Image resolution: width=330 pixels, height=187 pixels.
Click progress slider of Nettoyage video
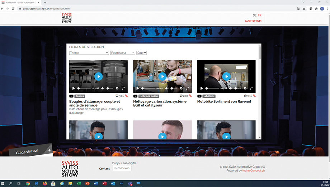click(x=148, y=88)
